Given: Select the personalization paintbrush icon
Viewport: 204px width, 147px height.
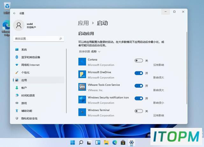Looking at the screenshot, I should 17,72.
